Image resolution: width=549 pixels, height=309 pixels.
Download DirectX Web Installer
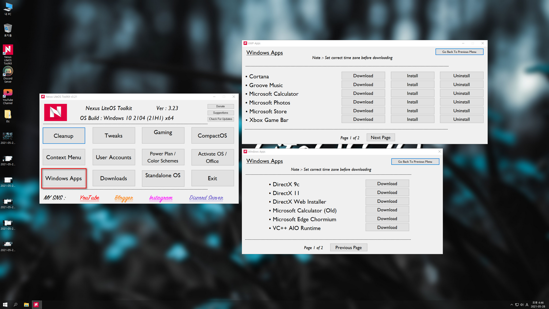coord(387,201)
